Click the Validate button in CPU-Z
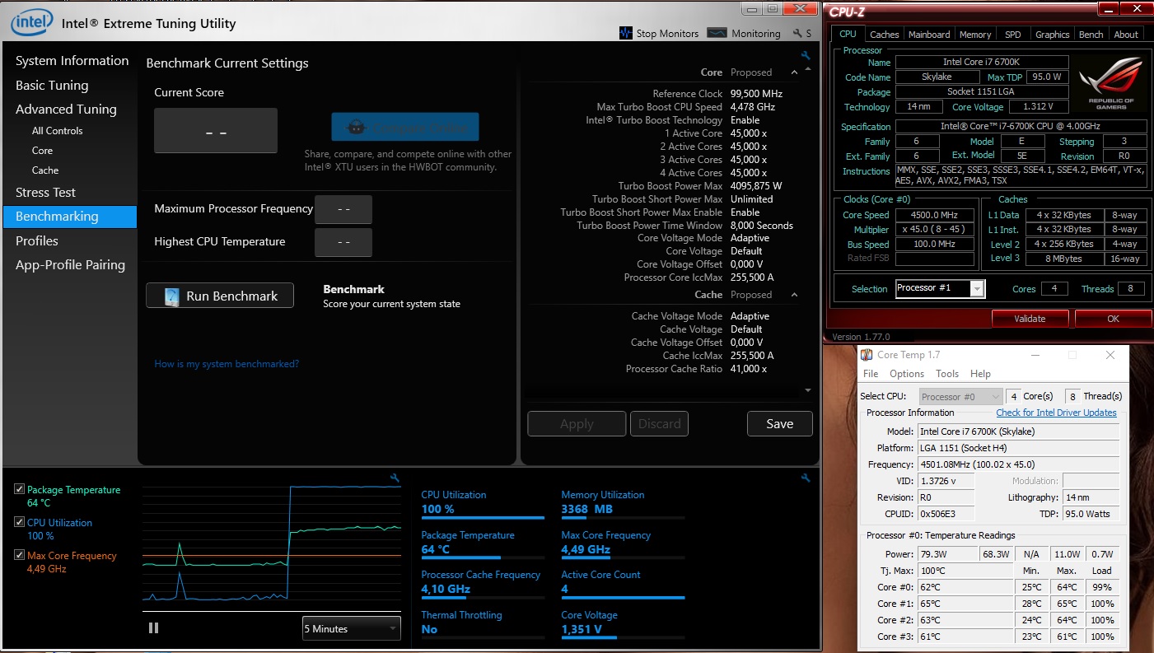 (1030, 319)
